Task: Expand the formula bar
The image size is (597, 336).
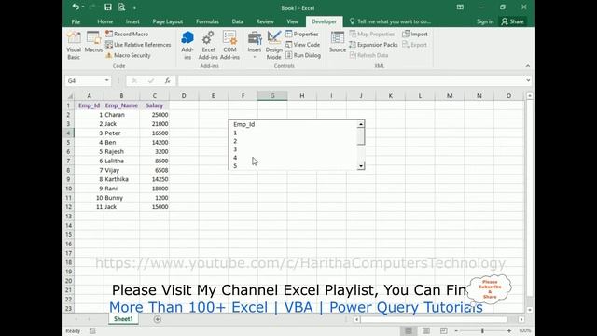Action: tap(528, 80)
